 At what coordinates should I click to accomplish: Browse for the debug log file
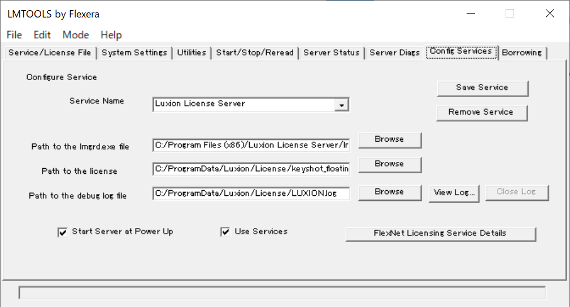pos(390,192)
